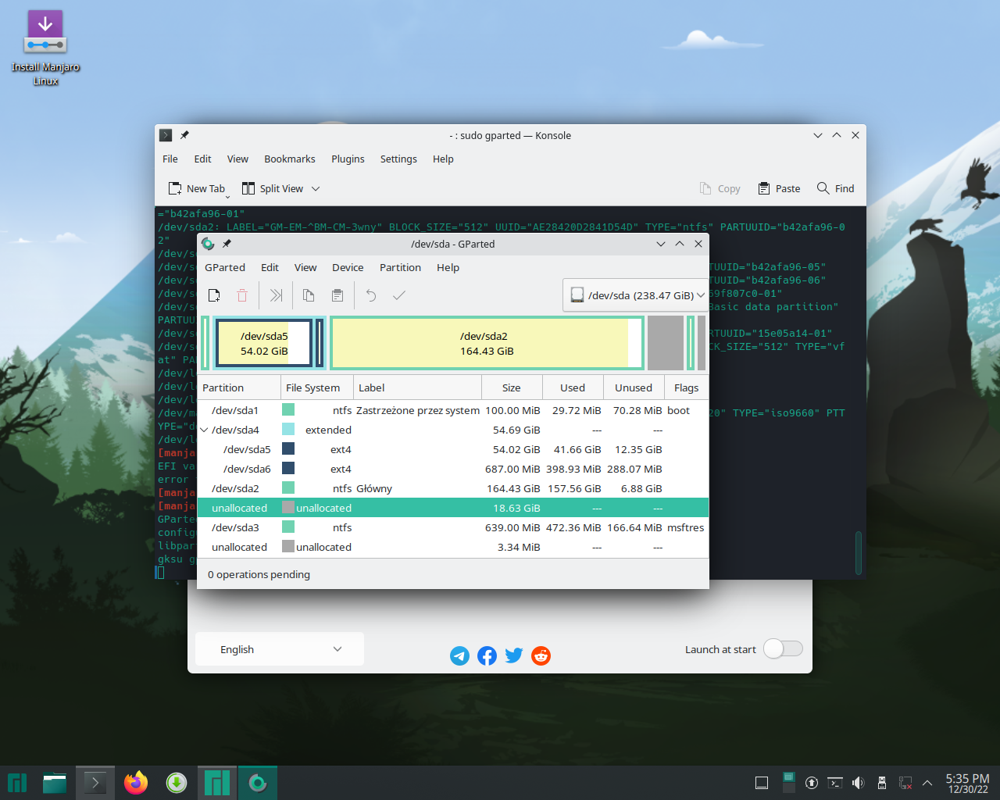The image size is (1000, 800).
Task: Click the ext4 color swatch for /dev/sda5
Action: coord(288,449)
